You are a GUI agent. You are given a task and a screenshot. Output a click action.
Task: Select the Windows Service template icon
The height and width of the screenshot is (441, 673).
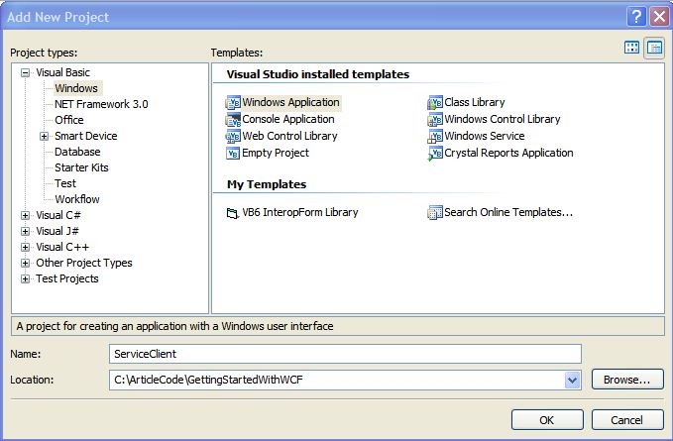(435, 137)
